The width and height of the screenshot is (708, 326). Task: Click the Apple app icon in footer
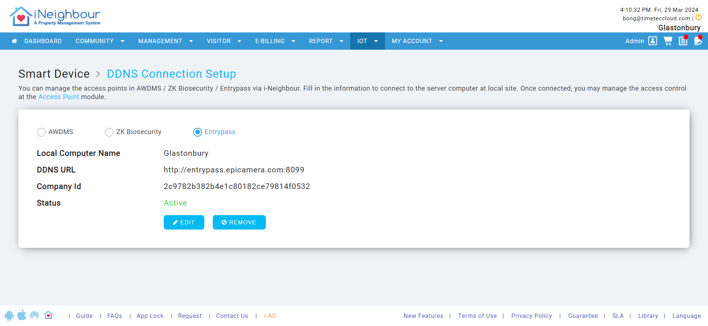click(x=22, y=315)
